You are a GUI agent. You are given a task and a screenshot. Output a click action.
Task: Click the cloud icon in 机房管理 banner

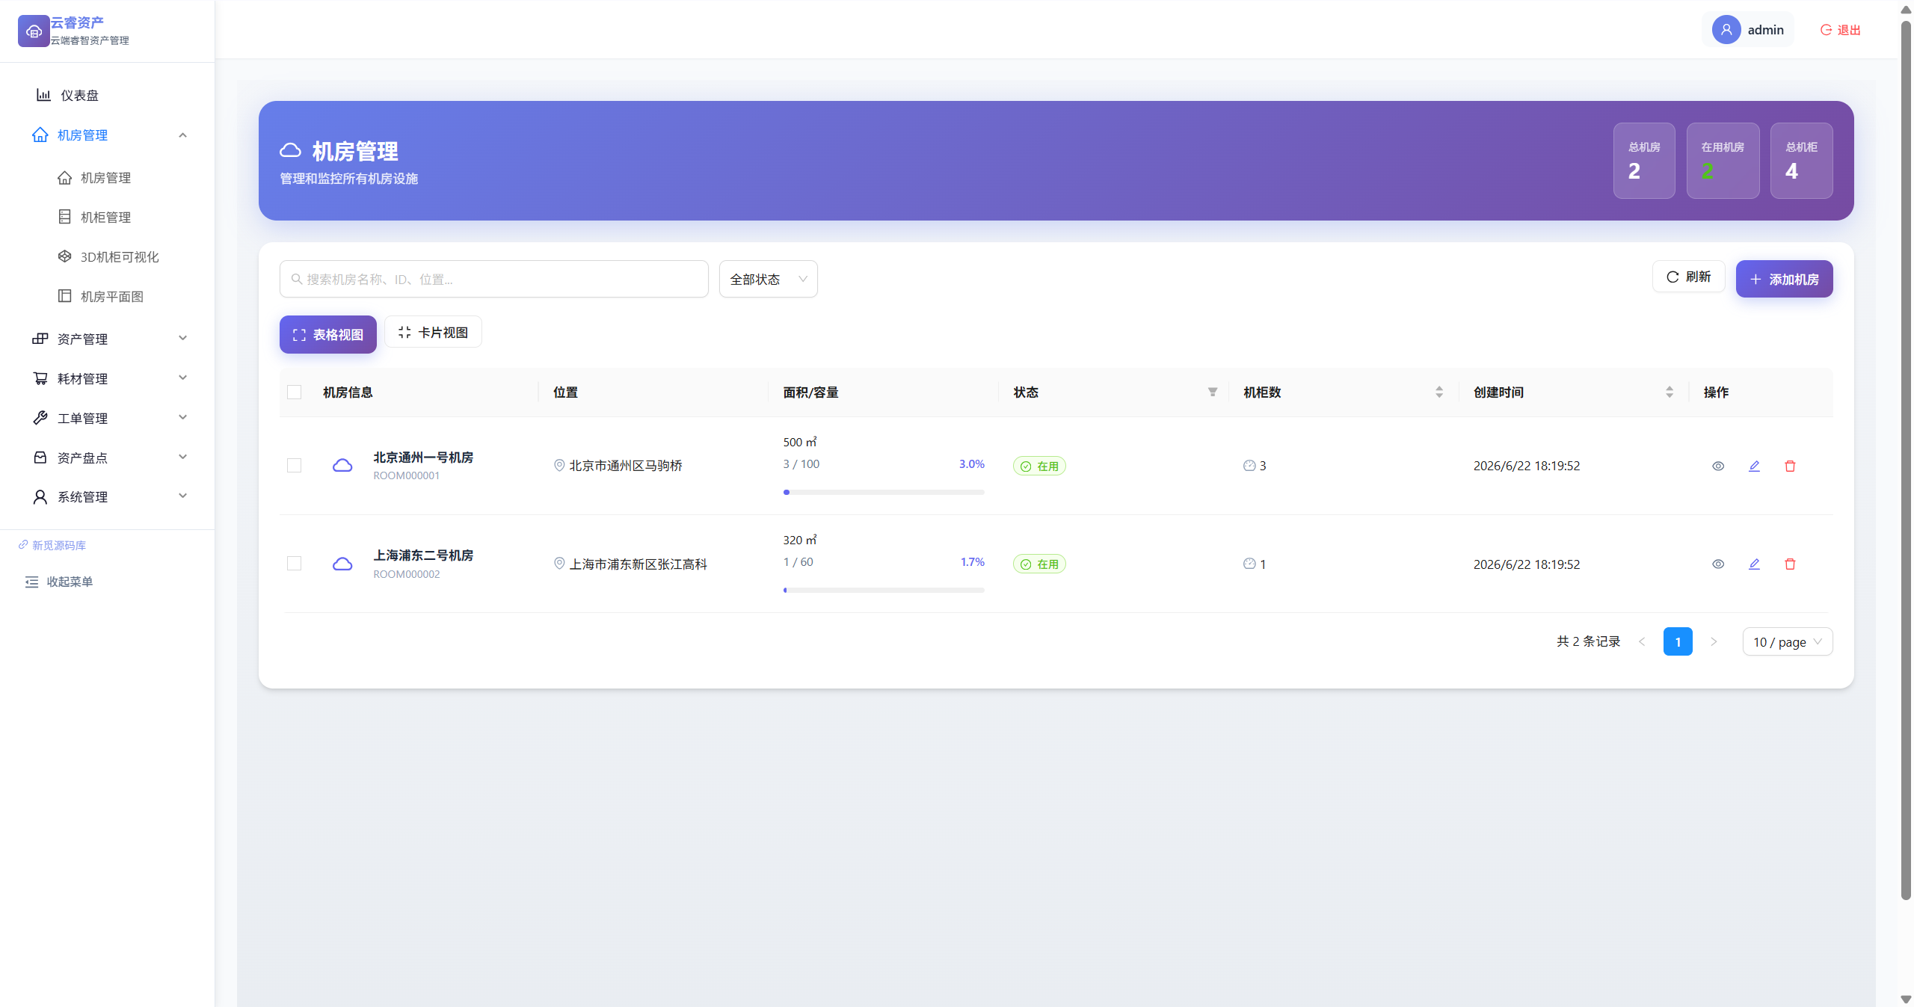291,150
